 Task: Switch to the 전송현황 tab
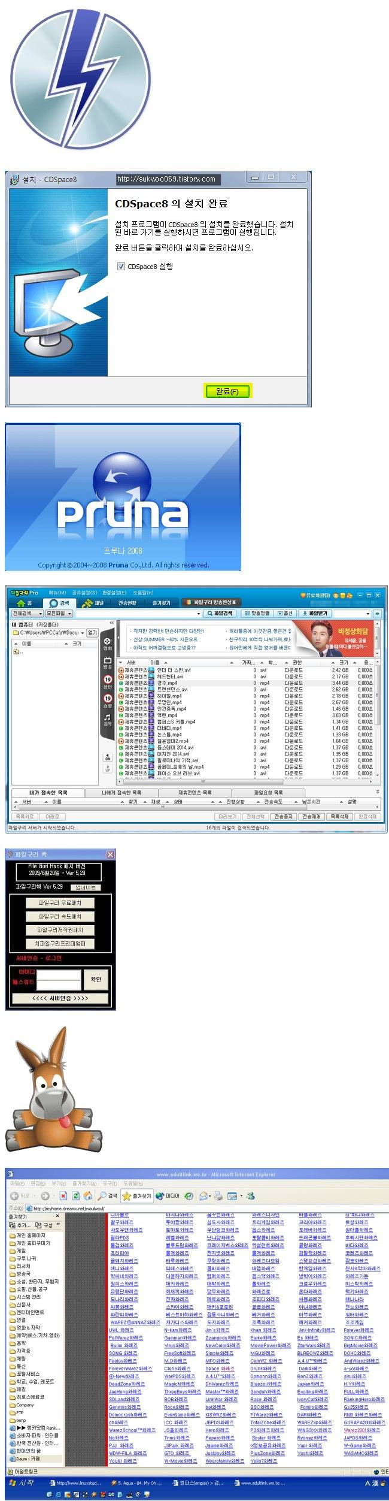pos(127,602)
